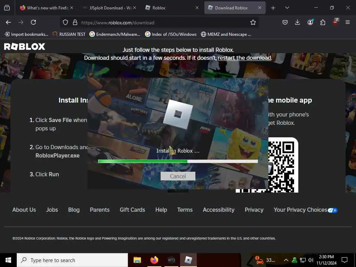Switch to JJSploit Download tab

(110, 8)
